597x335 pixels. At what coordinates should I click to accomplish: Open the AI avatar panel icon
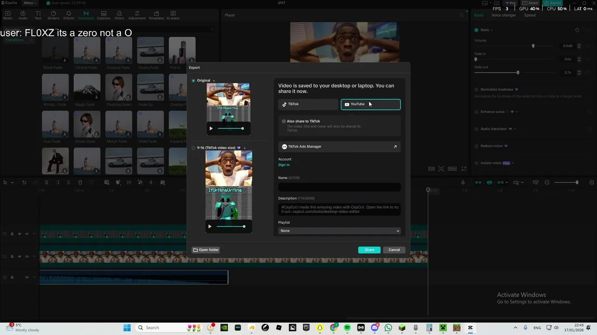click(173, 15)
